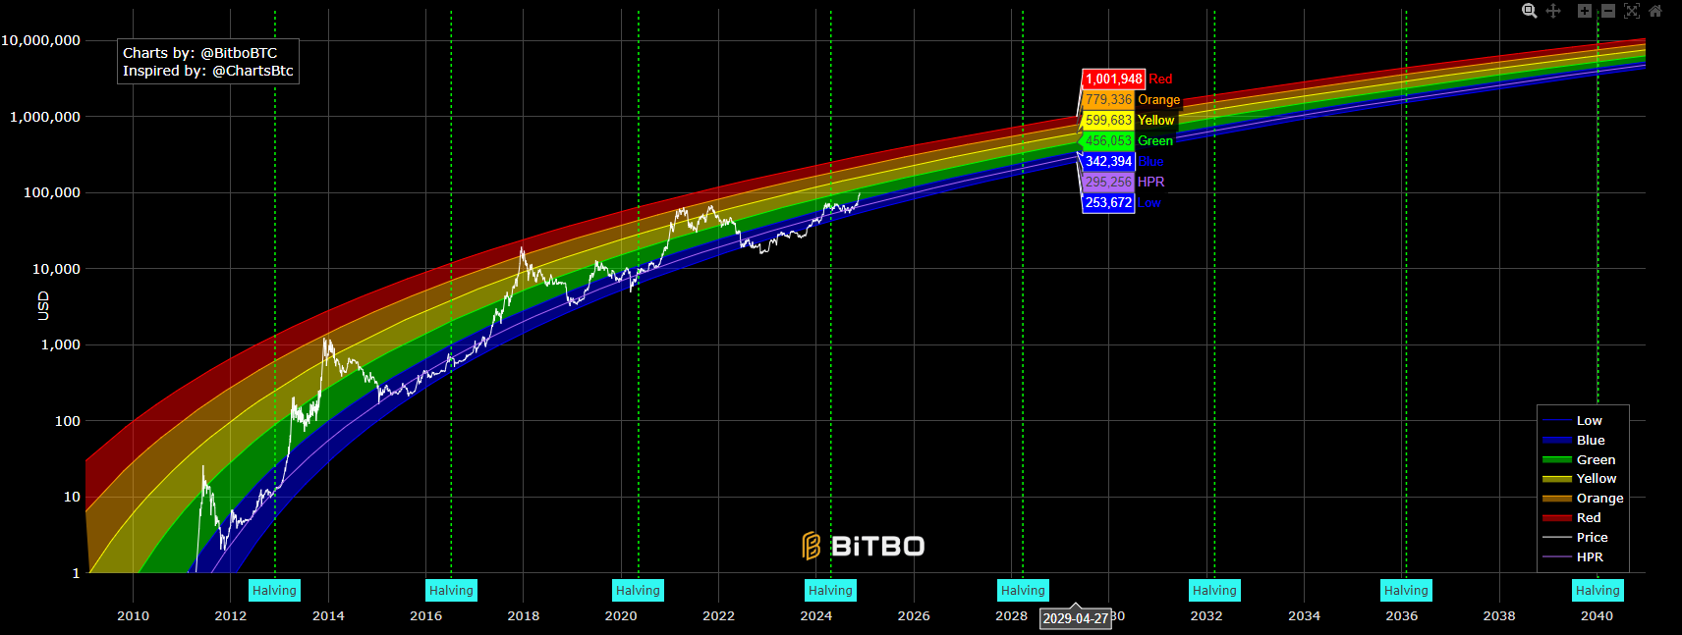Click the 10,000,000 y-axis tick label
Viewport: 1682px width, 635px height.
click(x=40, y=40)
